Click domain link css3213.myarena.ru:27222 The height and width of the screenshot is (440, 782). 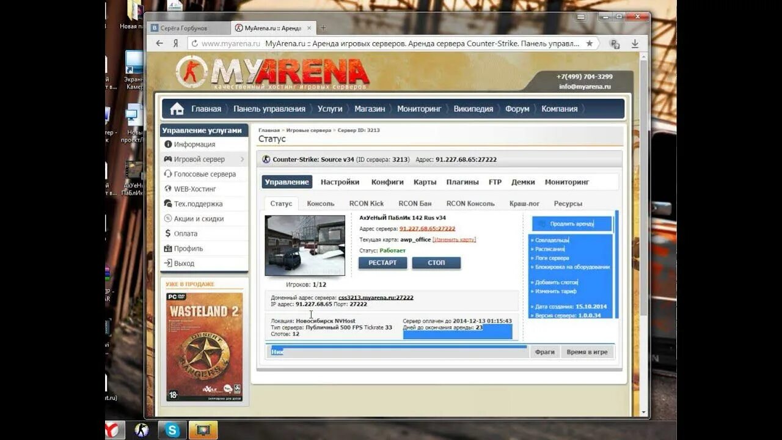point(376,298)
